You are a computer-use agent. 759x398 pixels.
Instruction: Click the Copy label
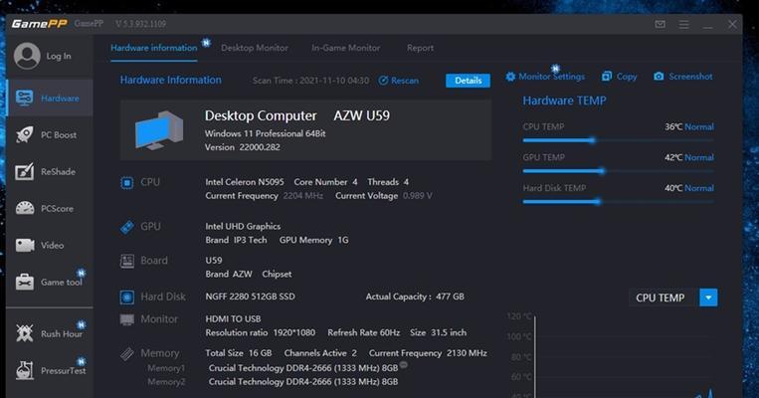pos(627,77)
